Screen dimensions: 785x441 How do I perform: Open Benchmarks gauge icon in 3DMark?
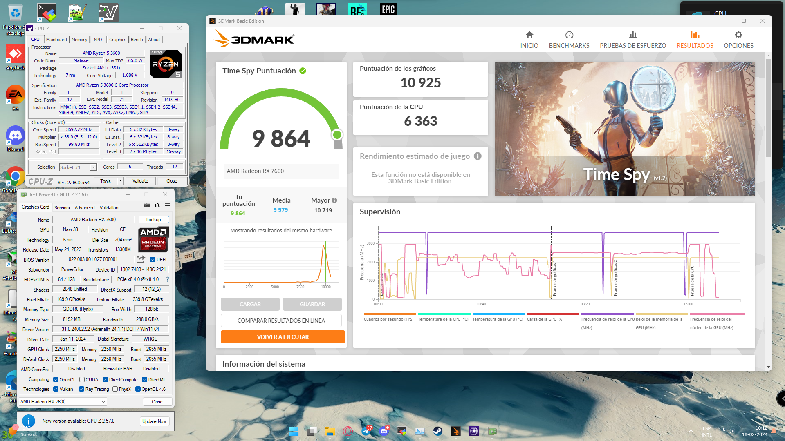coord(569,35)
